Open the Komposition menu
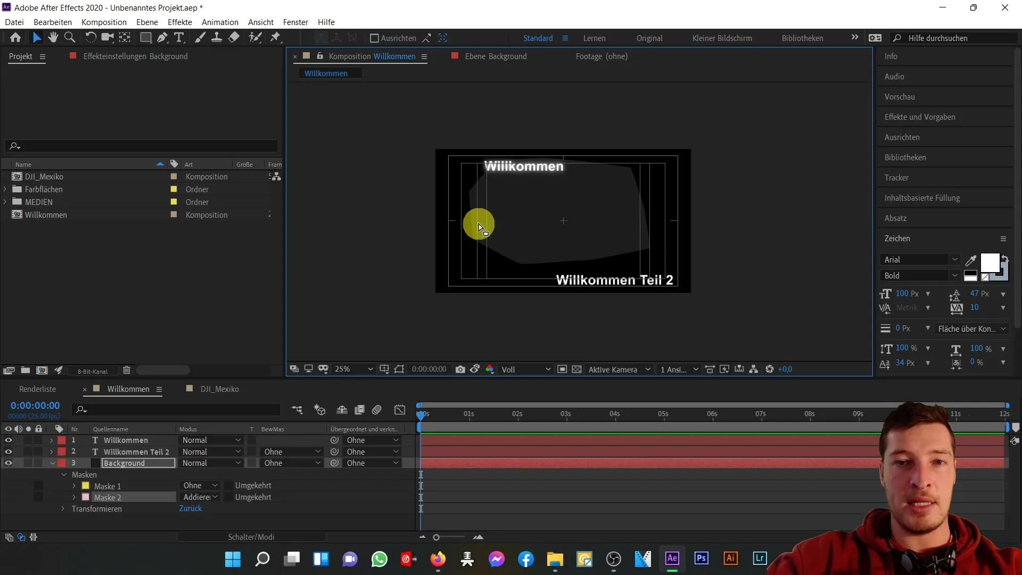 point(104,22)
